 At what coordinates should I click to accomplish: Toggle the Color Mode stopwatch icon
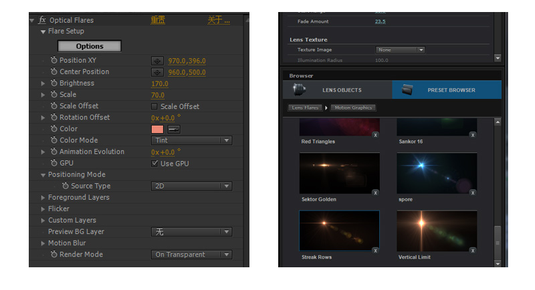tap(54, 140)
